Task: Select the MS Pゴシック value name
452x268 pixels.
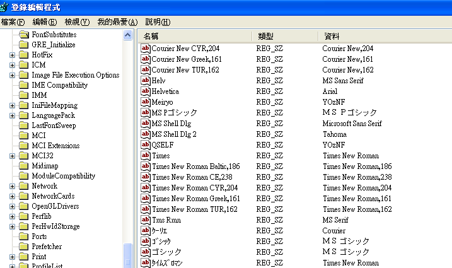Action: pyautogui.click(x=175, y=112)
